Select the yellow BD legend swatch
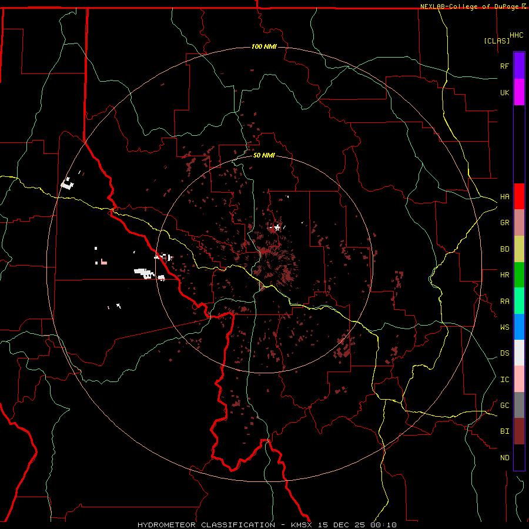The image size is (529, 529). click(519, 249)
